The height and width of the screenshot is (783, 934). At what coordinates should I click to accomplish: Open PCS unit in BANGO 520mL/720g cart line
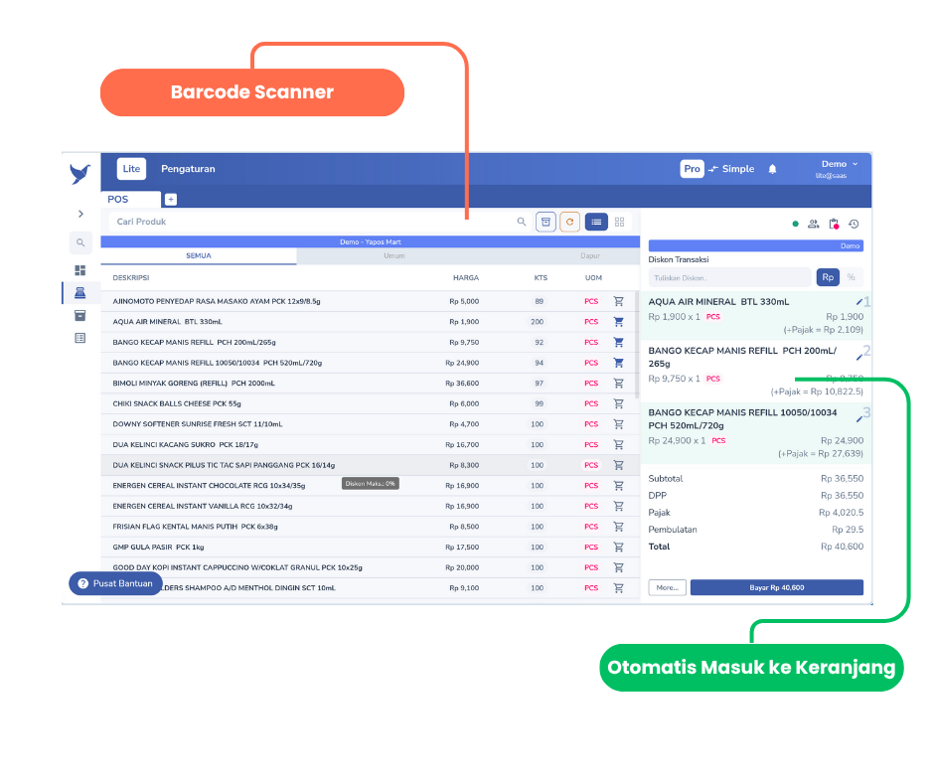pyautogui.click(x=719, y=441)
